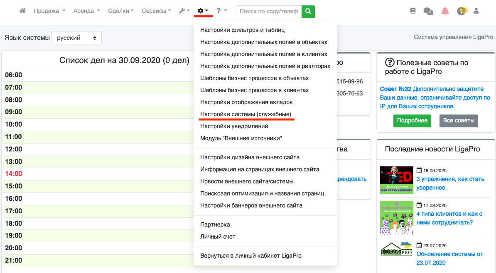
Task: Select Настройки системы (служебные) menu item
Action: (246, 114)
